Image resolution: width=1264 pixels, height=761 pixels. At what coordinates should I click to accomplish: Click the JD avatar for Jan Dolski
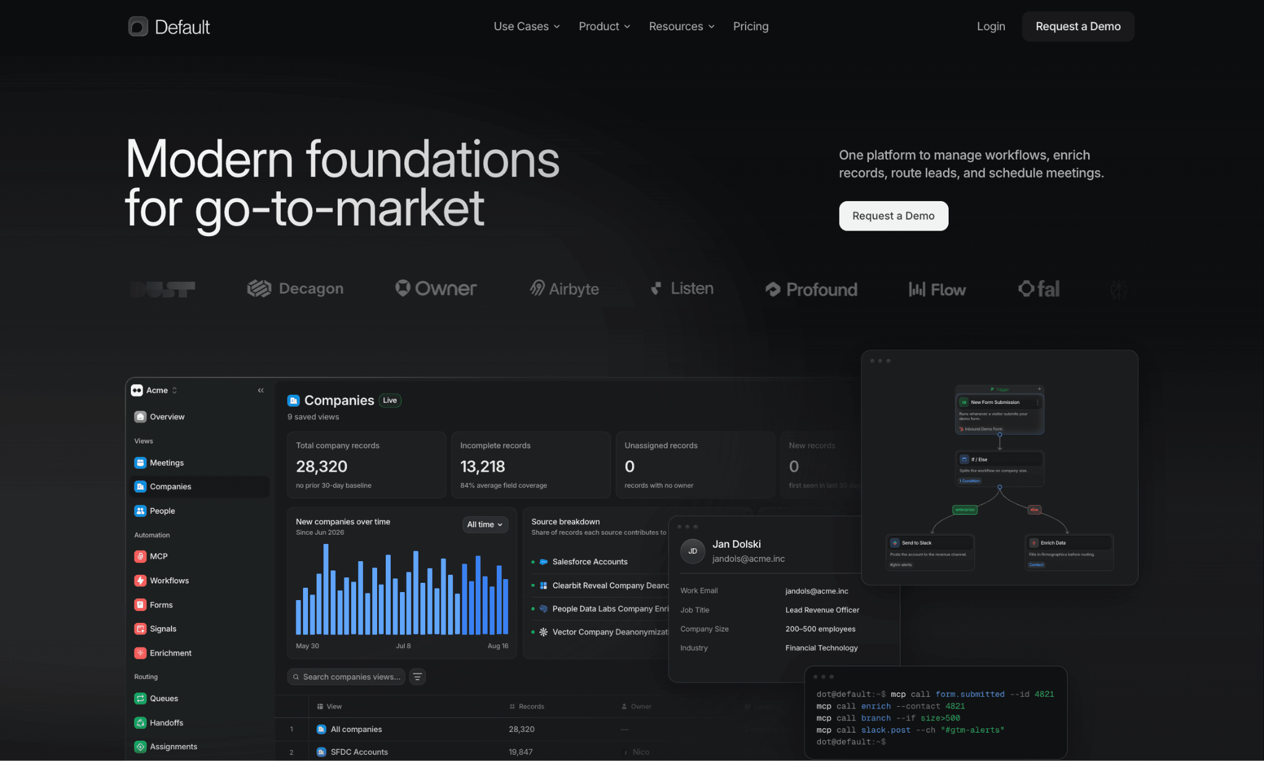pyautogui.click(x=693, y=551)
